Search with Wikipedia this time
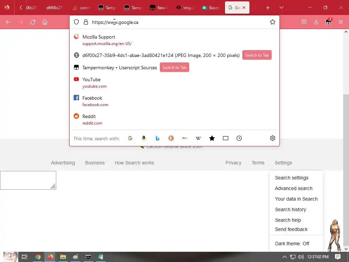Screen dimensions: 349x262 198,138
